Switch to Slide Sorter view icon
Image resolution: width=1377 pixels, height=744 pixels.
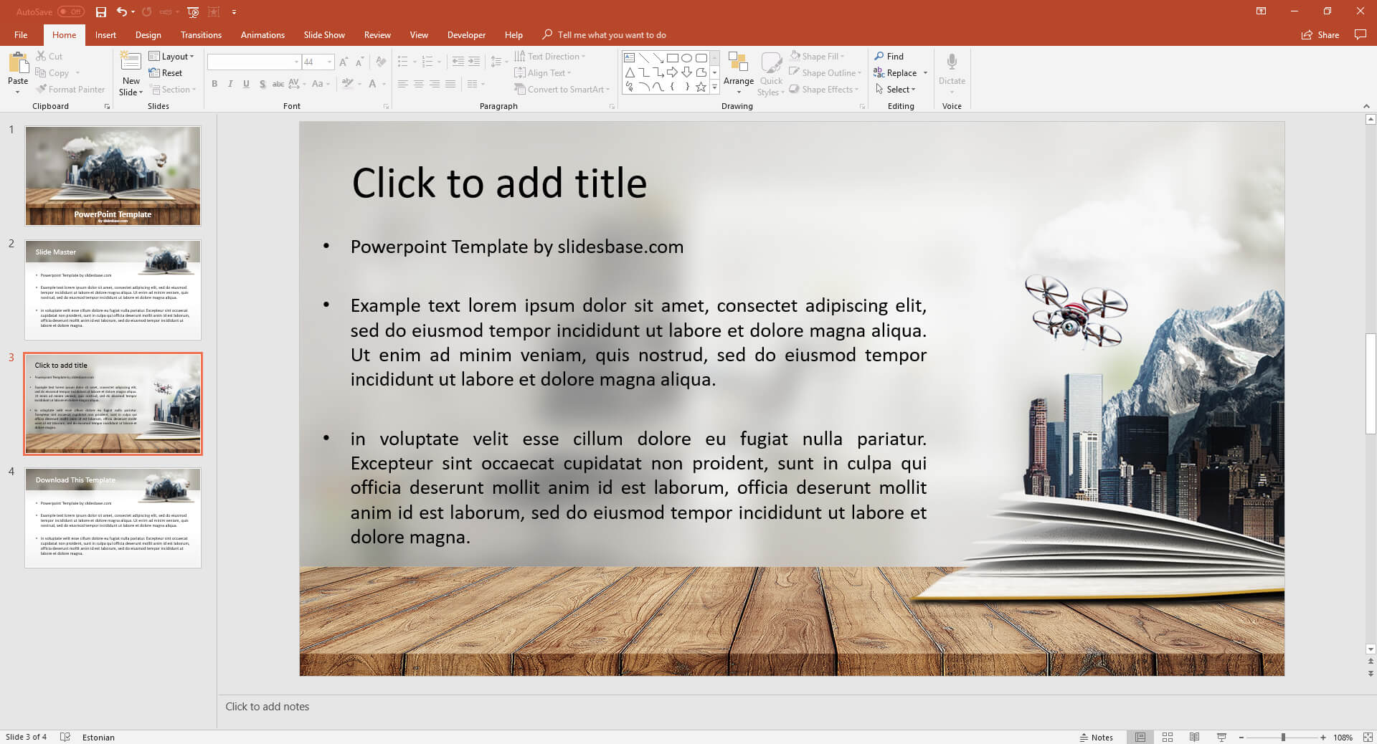coord(1168,737)
